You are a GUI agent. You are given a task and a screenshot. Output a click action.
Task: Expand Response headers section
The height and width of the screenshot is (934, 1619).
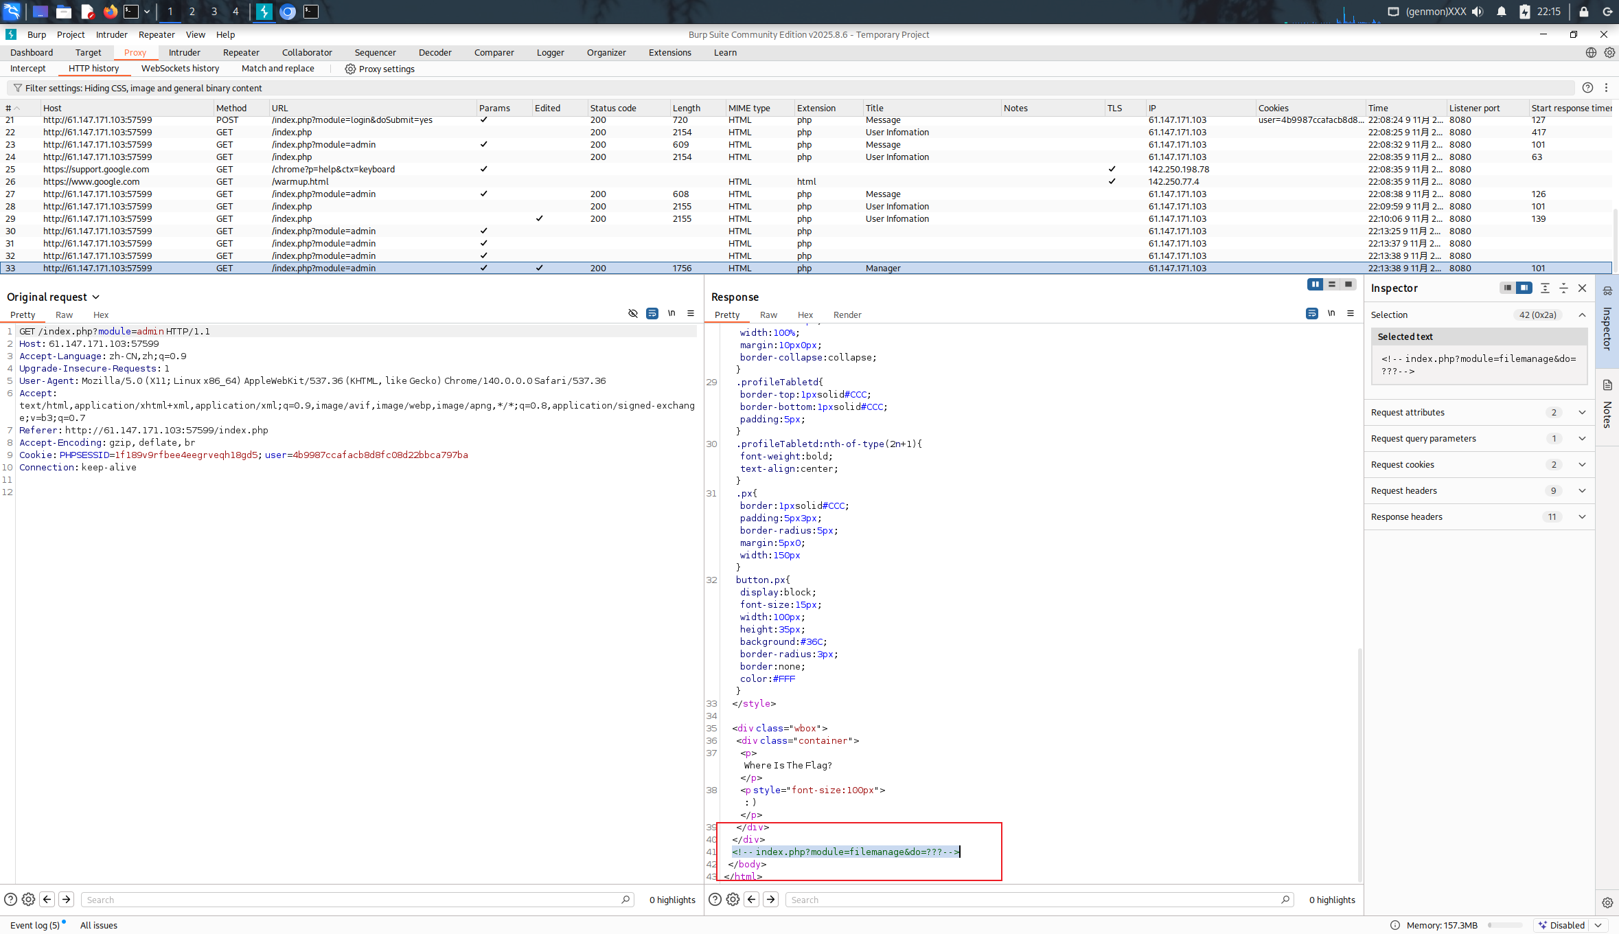pyautogui.click(x=1582, y=517)
